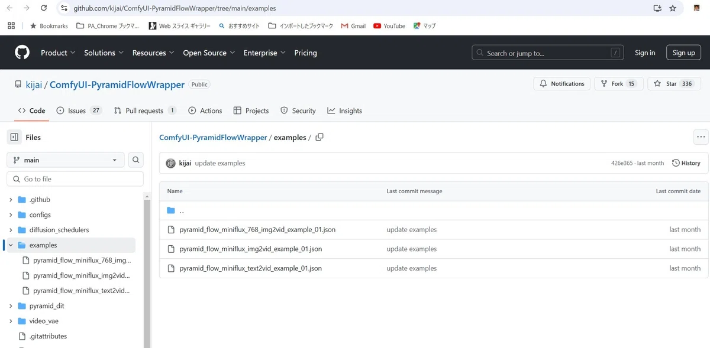Collapse the examples folder chevron
Screen dimensions: 710x348
[x=11, y=245]
